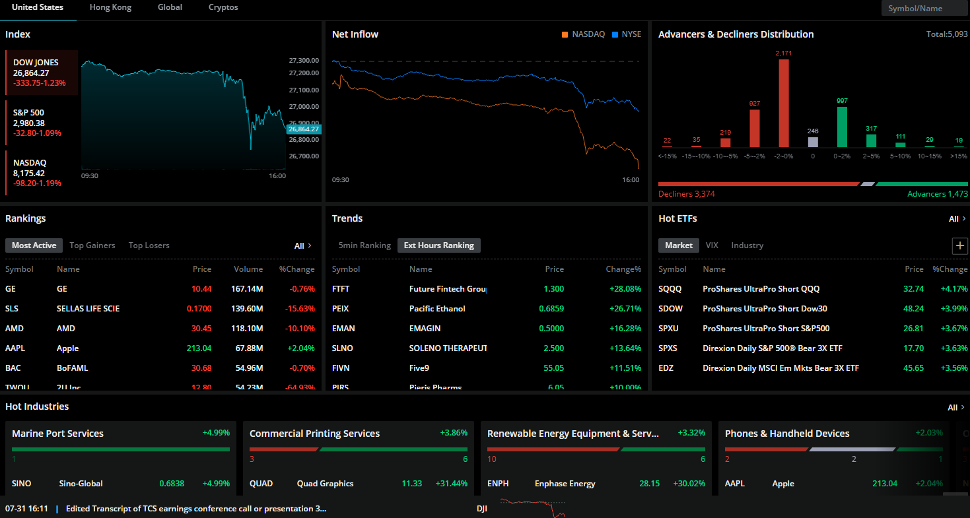The width and height of the screenshot is (970, 518).
Task: Open the Marine Port Services industry card
Action: point(57,434)
